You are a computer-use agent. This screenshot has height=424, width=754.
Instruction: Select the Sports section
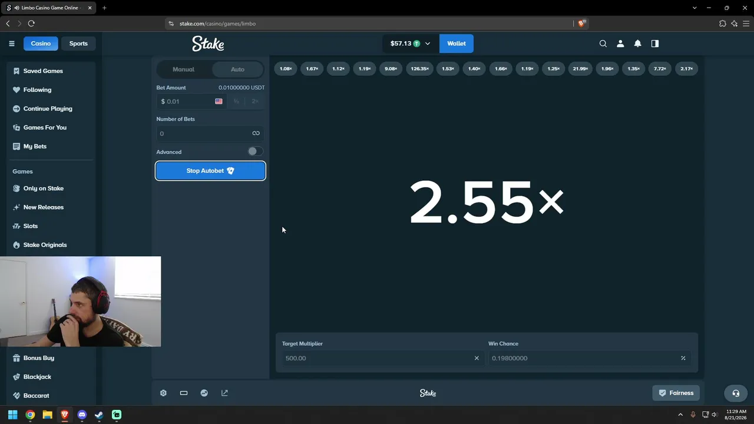pyautogui.click(x=78, y=44)
